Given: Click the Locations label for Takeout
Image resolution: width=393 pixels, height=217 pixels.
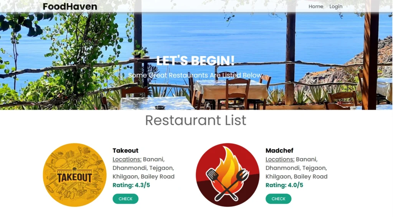Looking at the screenshot, I should point(127,159).
